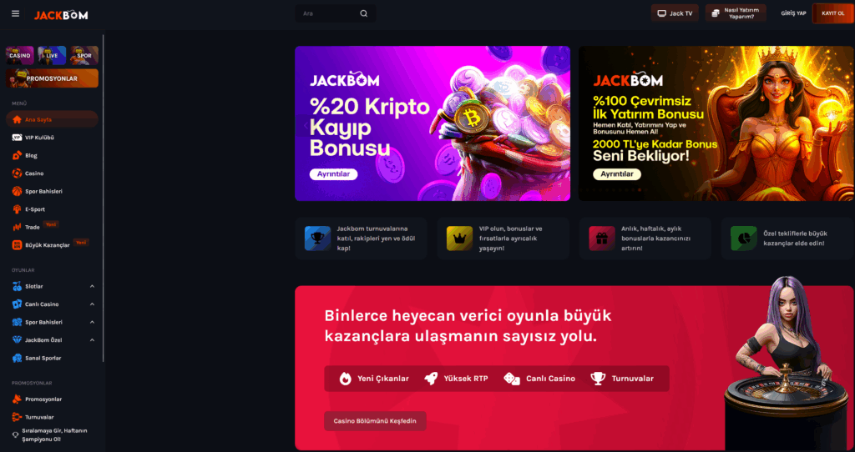Click the Büyük Kazançlar icon
This screenshot has height=452, width=855.
pos(17,245)
